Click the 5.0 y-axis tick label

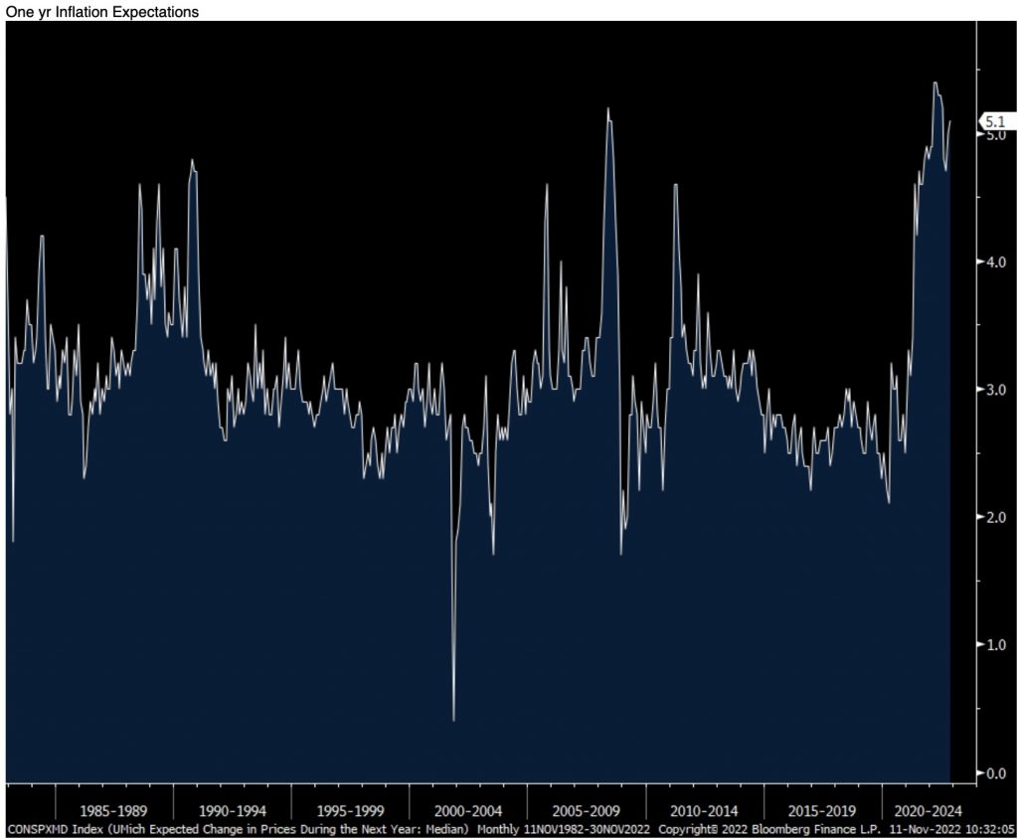(x=994, y=135)
